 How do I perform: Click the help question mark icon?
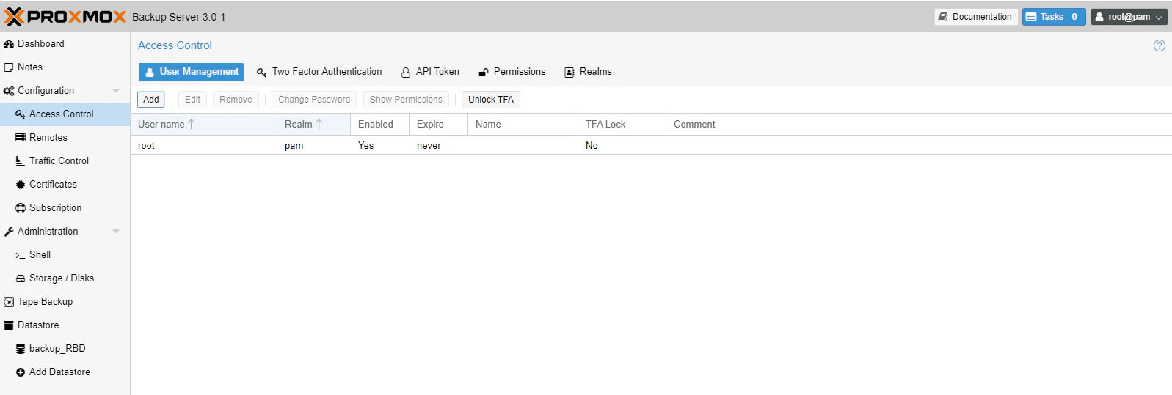(1160, 45)
